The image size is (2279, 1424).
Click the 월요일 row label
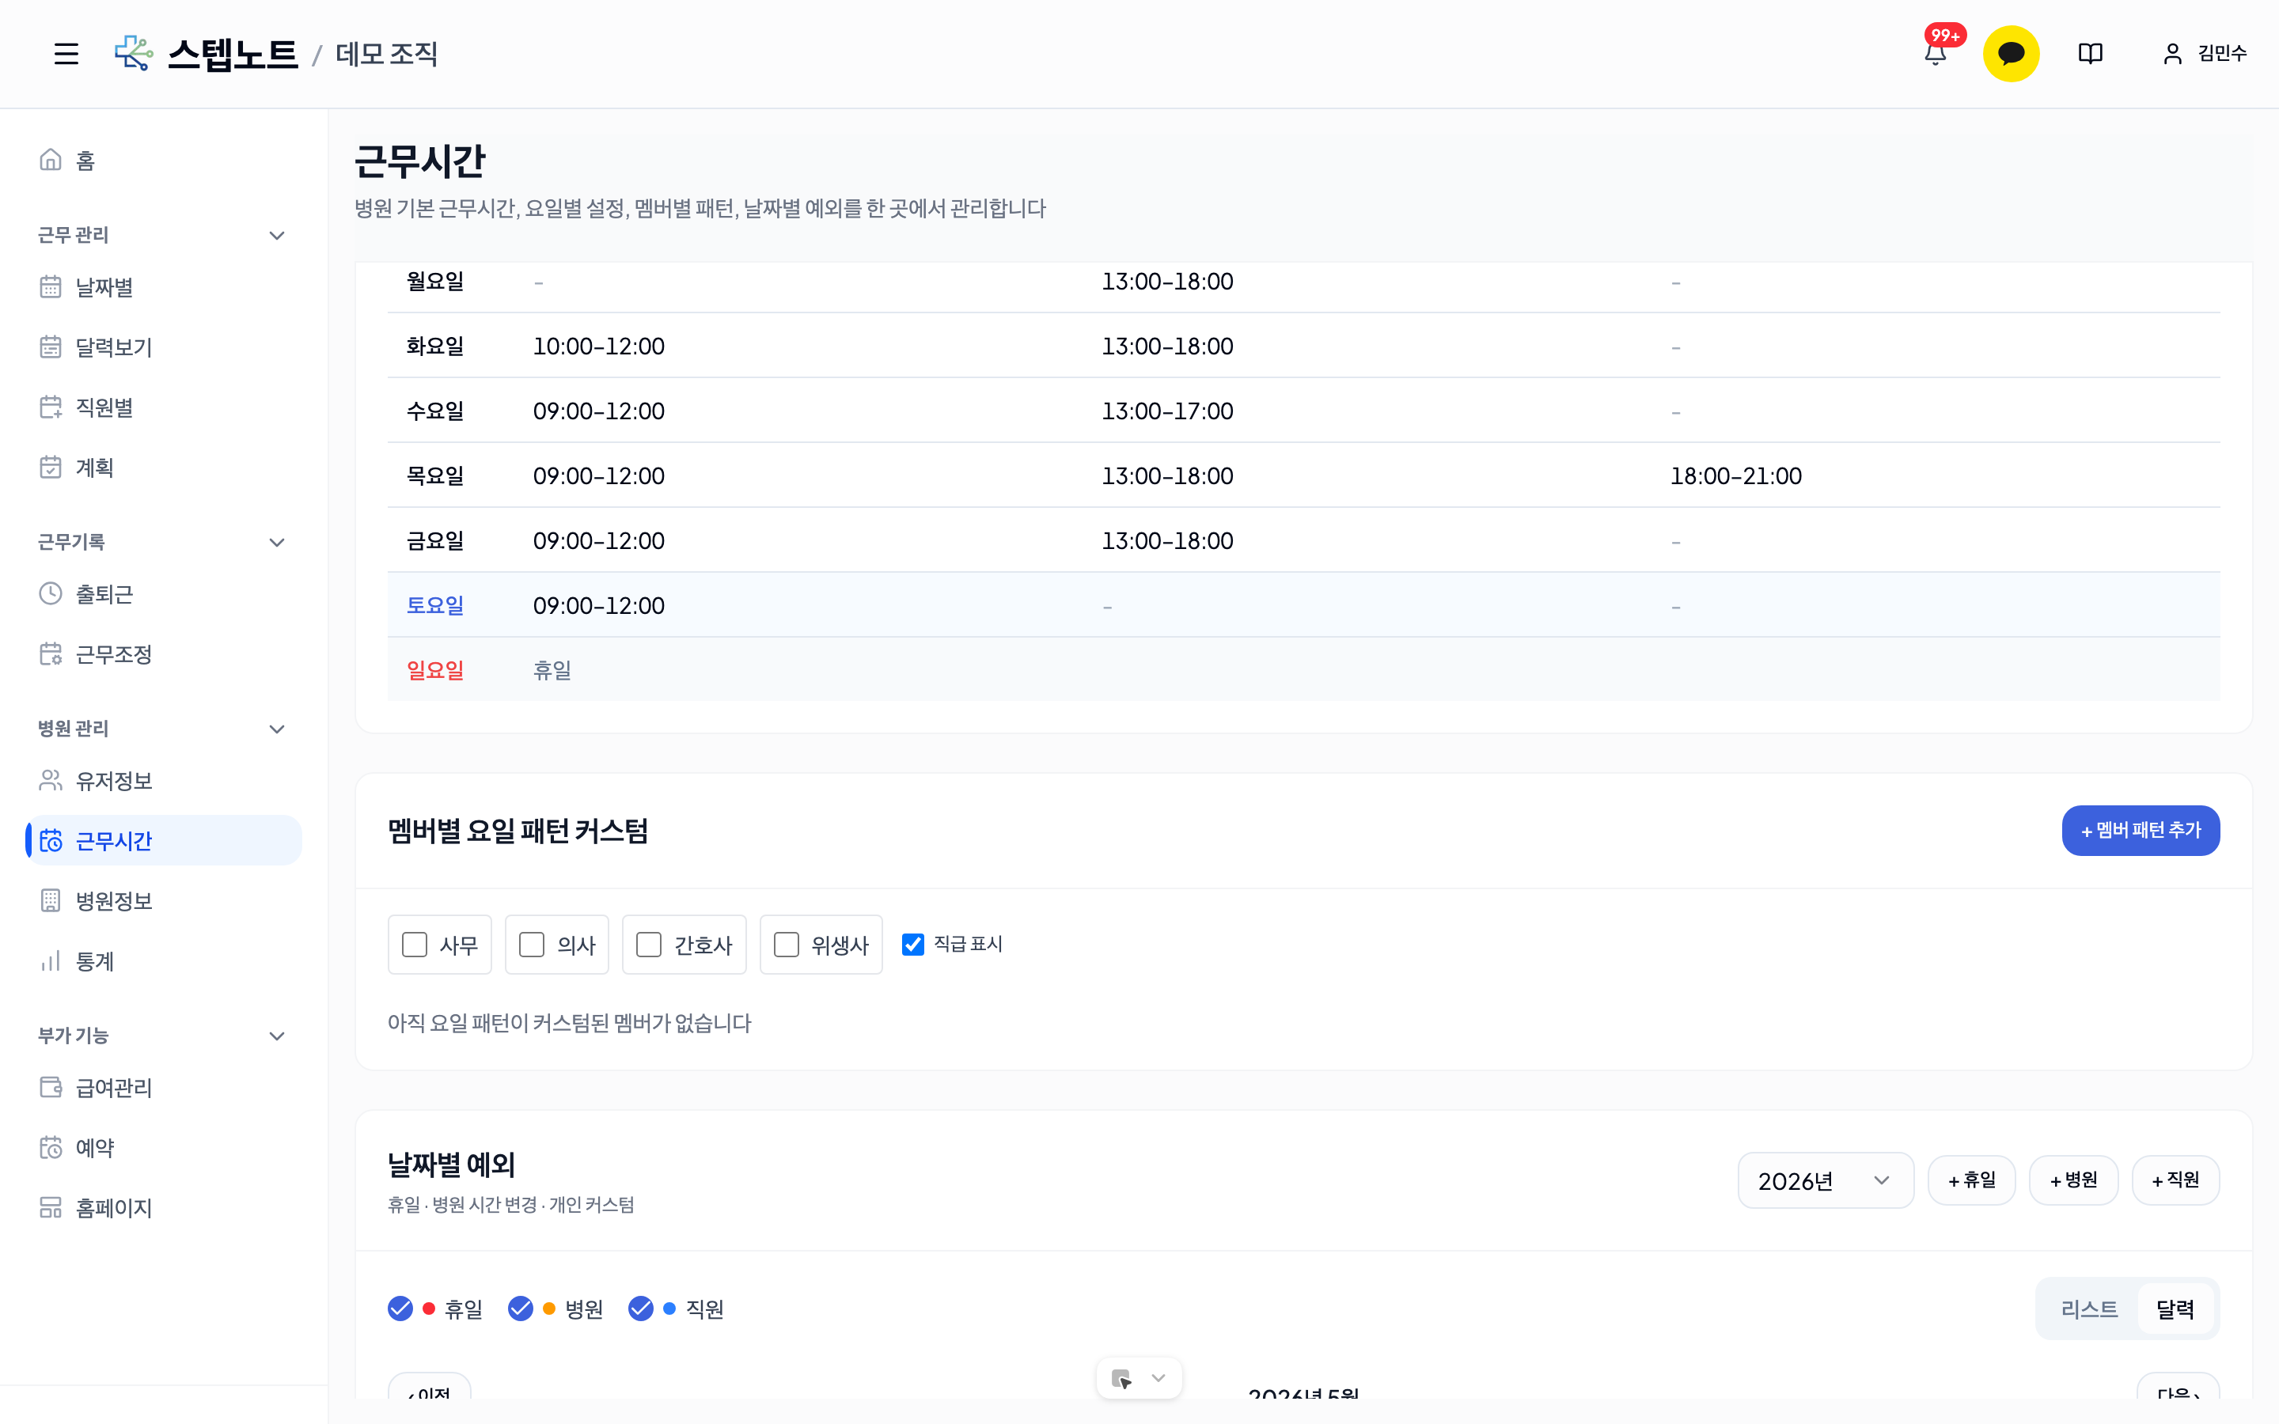point(435,281)
